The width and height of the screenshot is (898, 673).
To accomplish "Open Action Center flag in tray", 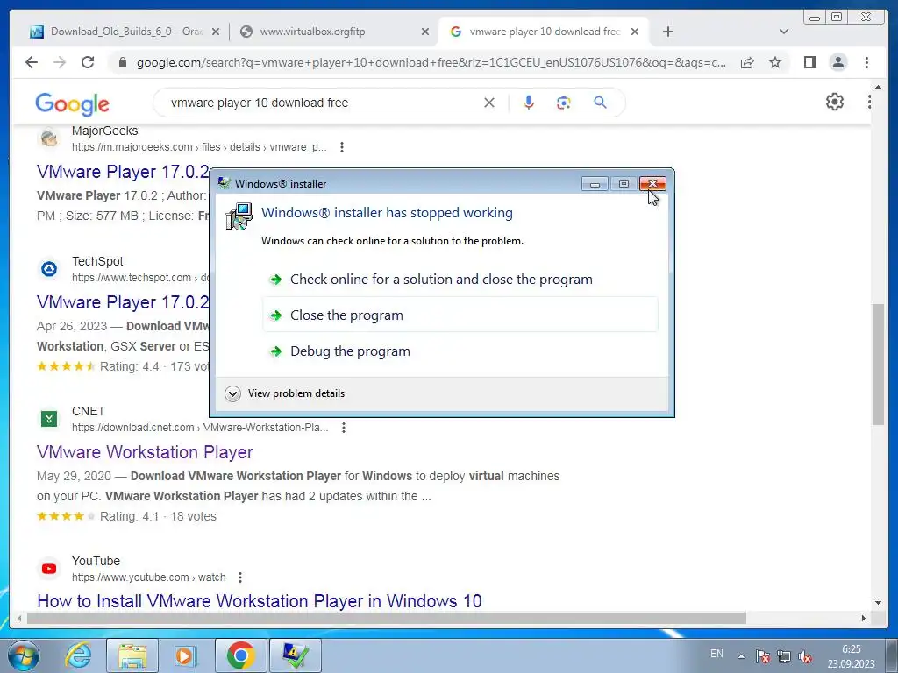I will tap(762, 655).
